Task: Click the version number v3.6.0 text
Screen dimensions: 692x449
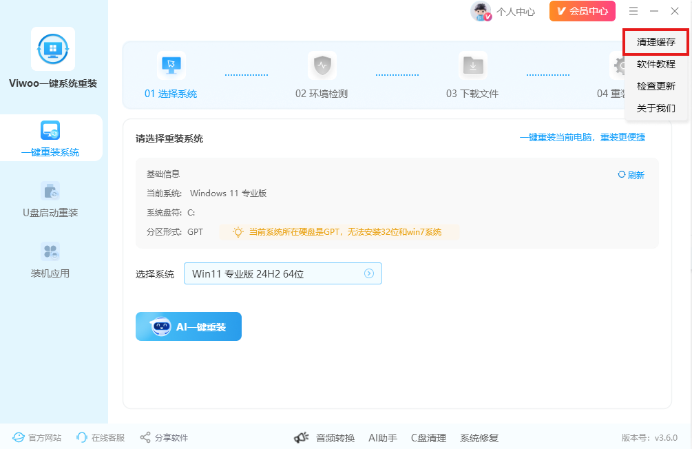Action: 666,438
